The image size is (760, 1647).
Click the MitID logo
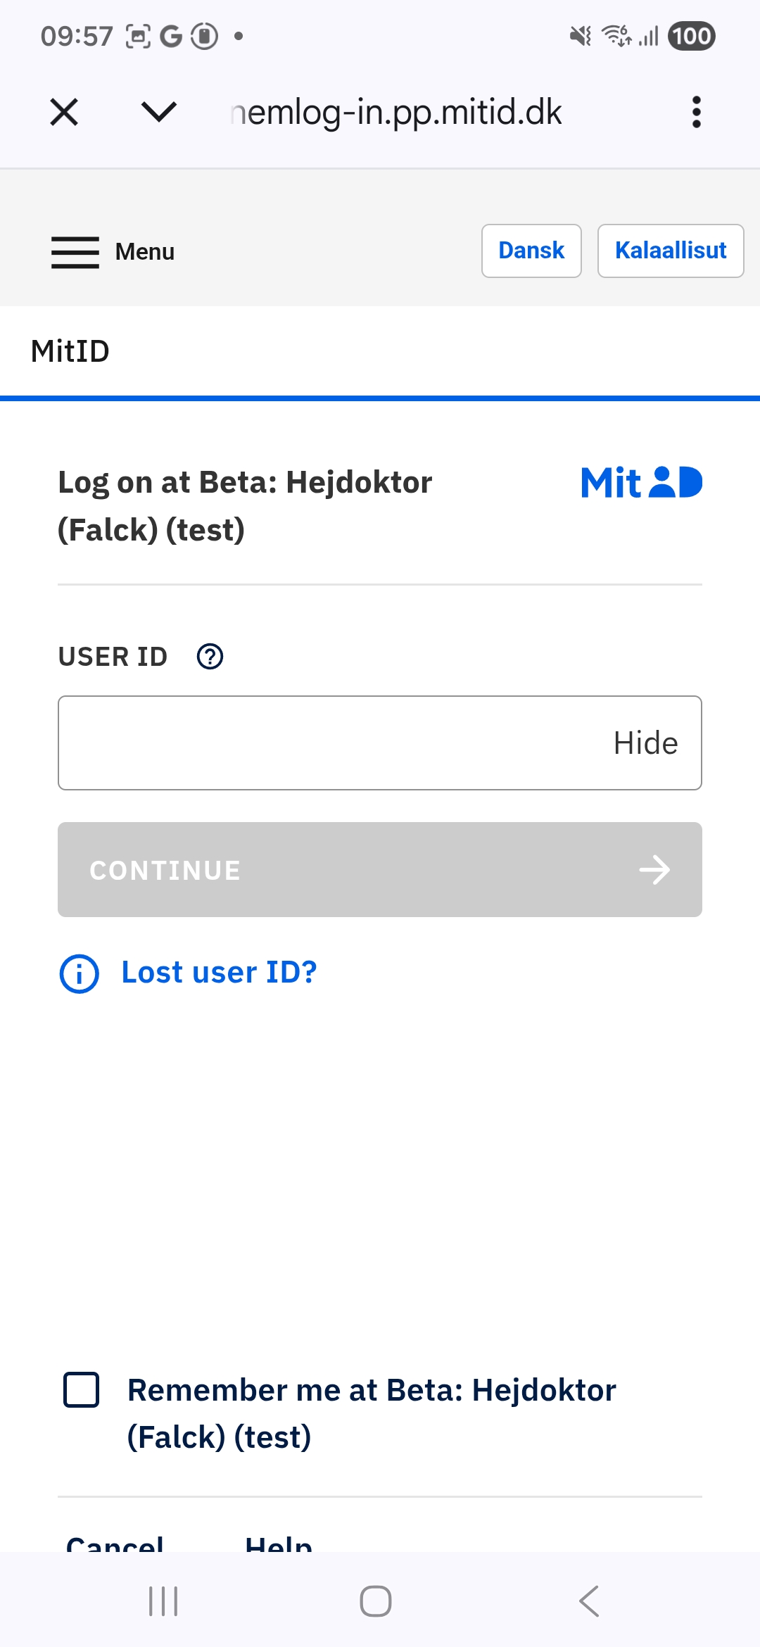coord(642,482)
